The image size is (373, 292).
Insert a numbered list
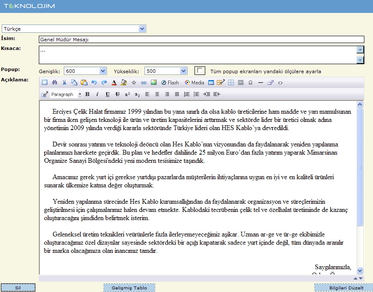(x=187, y=94)
